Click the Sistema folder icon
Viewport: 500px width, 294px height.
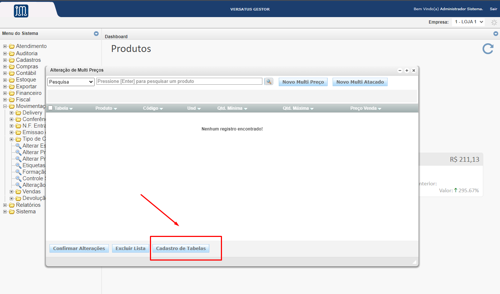pyautogui.click(x=12, y=212)
